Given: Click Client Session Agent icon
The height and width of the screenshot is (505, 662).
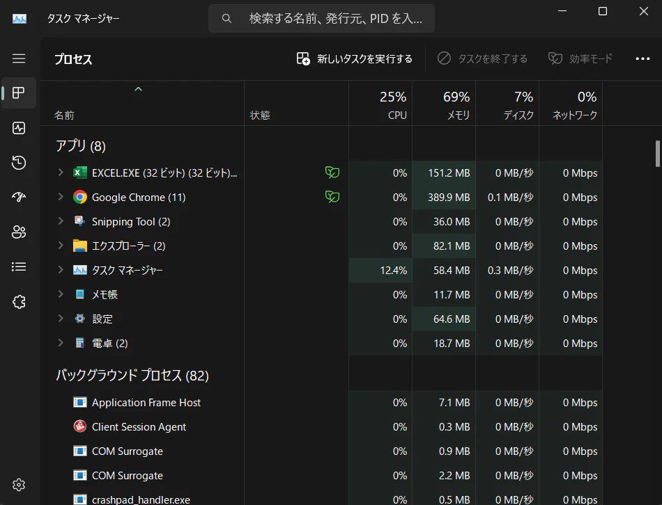Looking at the screenshot, I should [80, 426].
